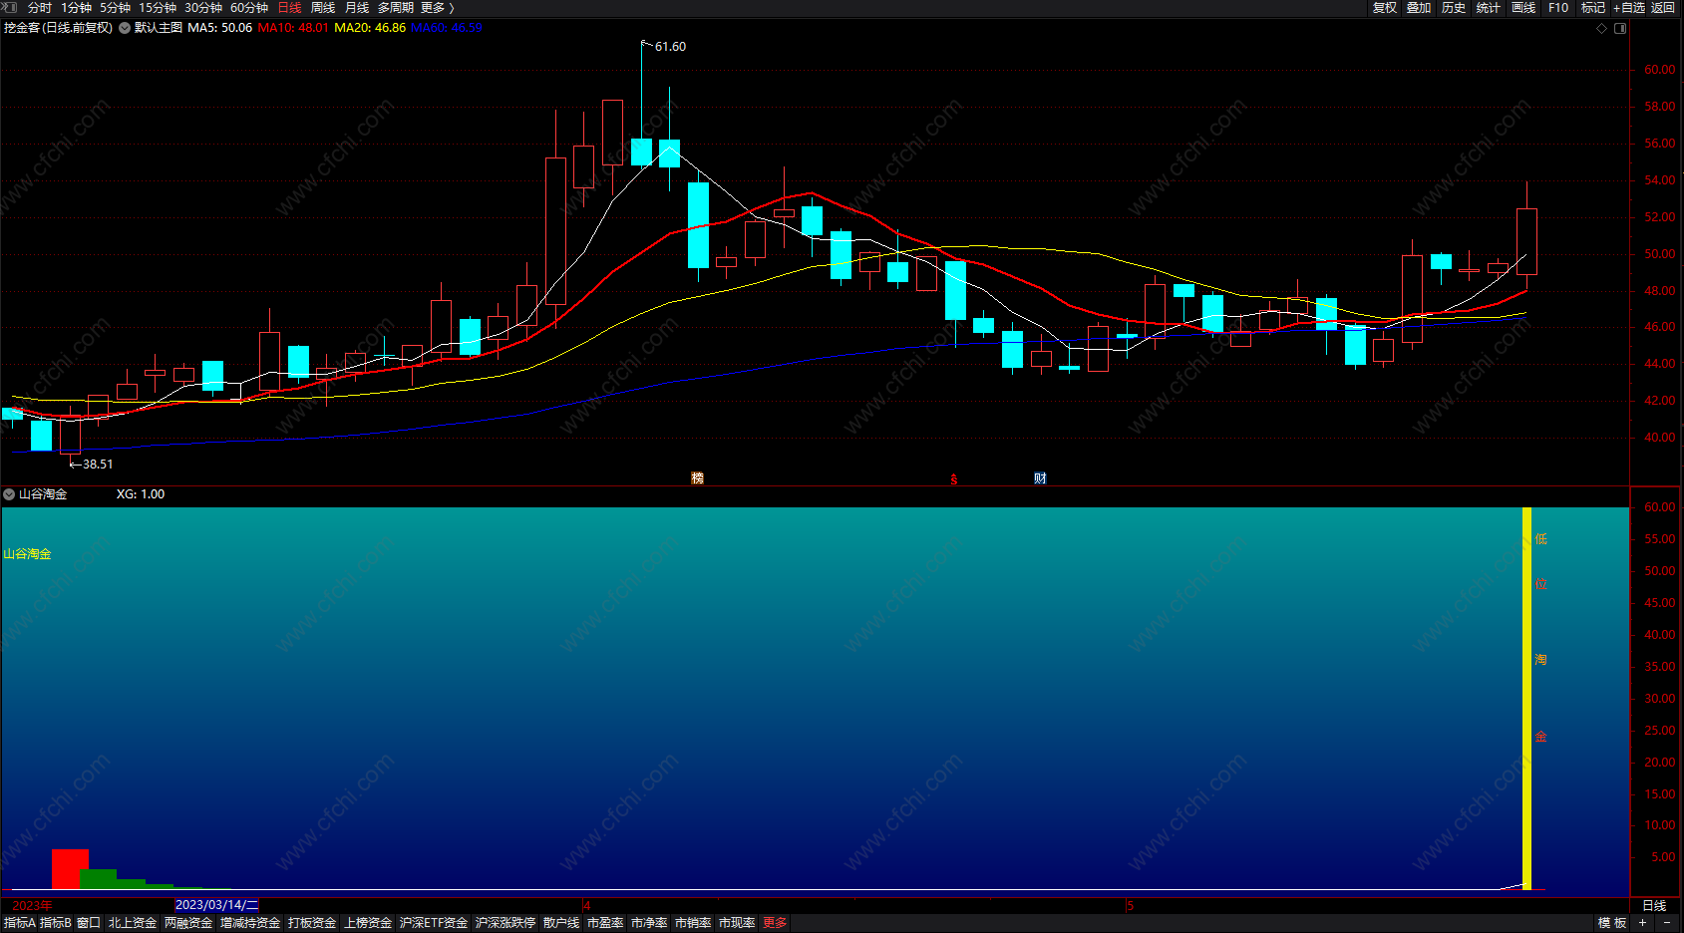Click the minus zoom-out icon at bottom right
The width and height of the screenshot is (1684, 933).
point(1667,923)
